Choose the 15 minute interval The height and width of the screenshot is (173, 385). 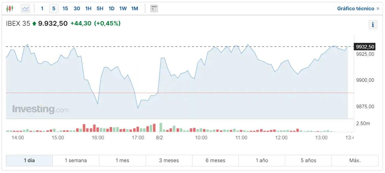coord(65,9)
